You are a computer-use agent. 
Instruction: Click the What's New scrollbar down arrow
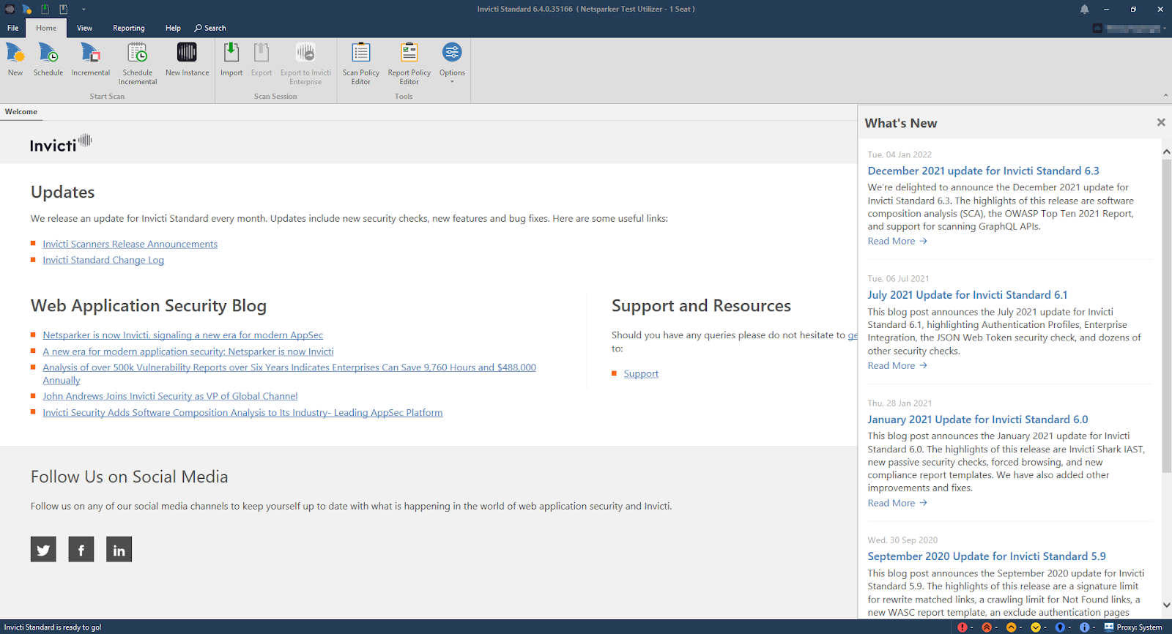coord(1167,605)
